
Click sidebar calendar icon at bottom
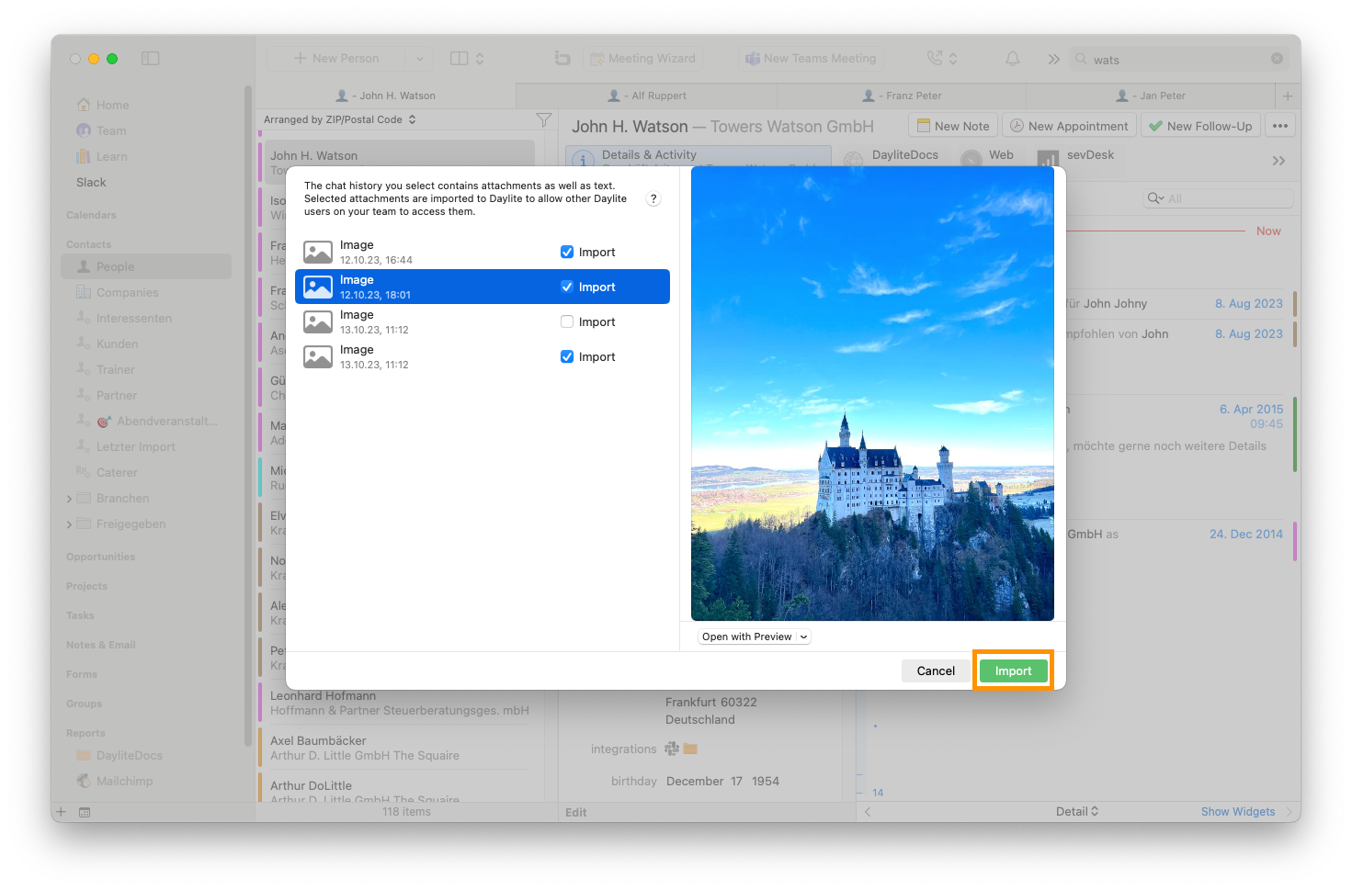point(85,812)
